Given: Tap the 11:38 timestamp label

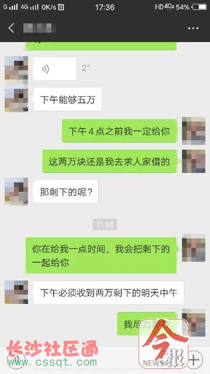Looking at the screenshot, I should click(x=105, y=224).
